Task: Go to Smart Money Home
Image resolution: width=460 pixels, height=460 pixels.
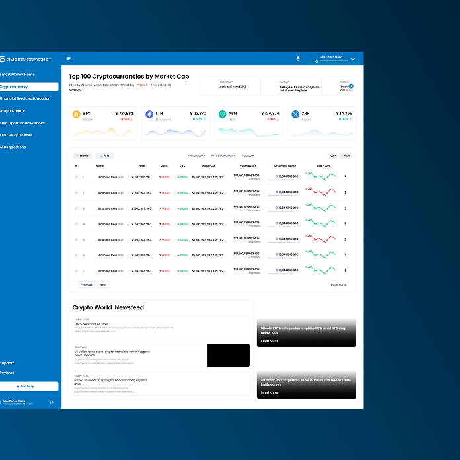Action: pos(17,75)
